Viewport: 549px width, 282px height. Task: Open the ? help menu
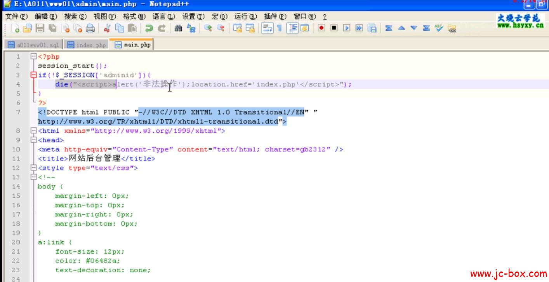click(x=325, y=17)
